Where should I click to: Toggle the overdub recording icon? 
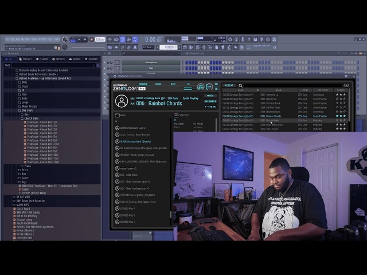click(x=128, y=40)
